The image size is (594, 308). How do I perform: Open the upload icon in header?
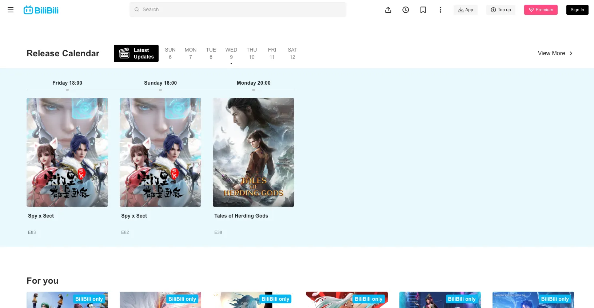388,10
